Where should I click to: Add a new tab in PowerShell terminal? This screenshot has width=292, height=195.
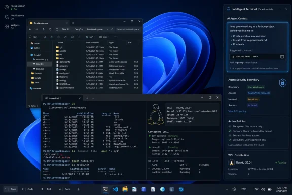87,98
